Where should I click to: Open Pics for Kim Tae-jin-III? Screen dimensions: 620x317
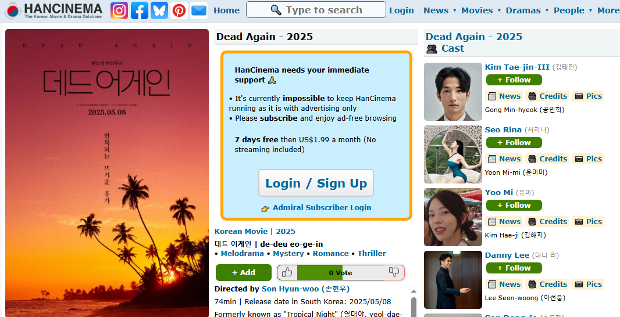tap(589, 96)
